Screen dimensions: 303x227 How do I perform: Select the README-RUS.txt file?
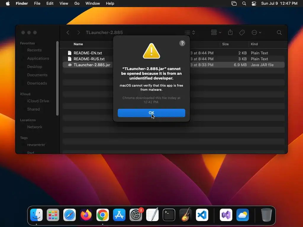click(89, 59)
